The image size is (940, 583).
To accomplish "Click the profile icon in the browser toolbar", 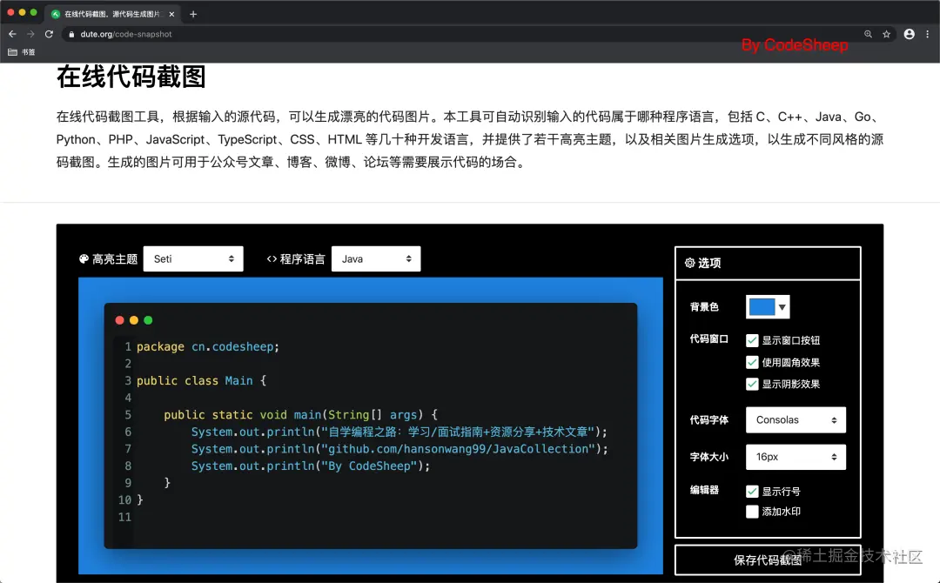I will [910, 34].
